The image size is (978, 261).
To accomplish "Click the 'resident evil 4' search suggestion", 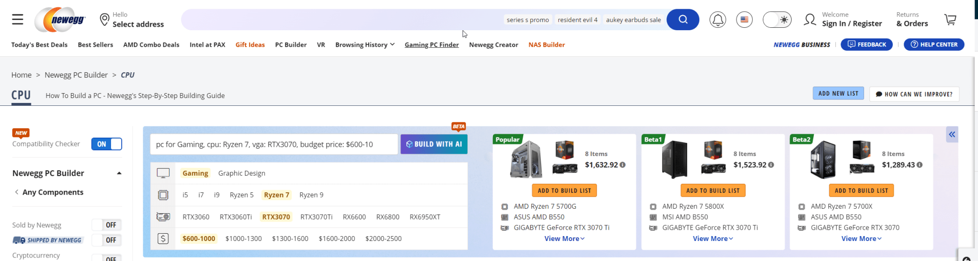I will [578, 20].
